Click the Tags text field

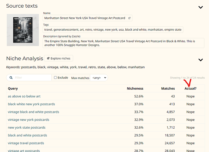[x=113, y=29]
